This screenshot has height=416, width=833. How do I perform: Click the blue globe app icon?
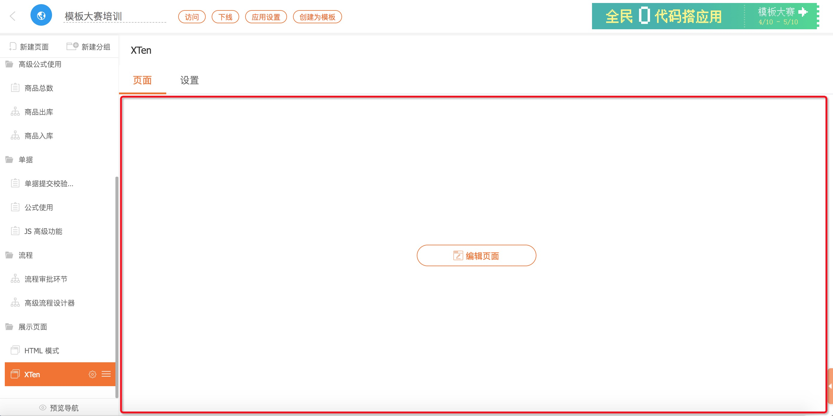(41, 16)
